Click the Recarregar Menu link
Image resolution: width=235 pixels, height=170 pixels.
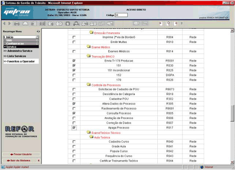coord(13,31)
